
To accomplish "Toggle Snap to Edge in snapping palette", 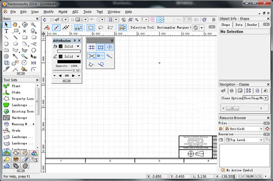I will click(109, 56).
